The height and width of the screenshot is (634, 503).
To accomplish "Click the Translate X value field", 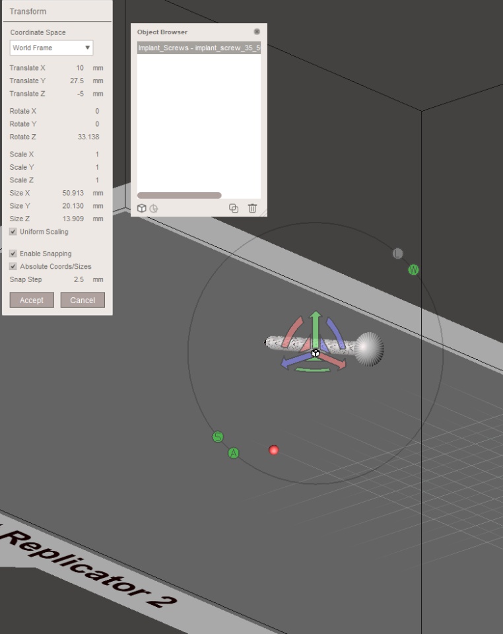I will [x=80, y=68].
